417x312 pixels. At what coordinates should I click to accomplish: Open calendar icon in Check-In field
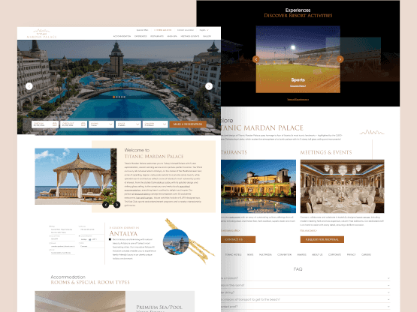click(x=55, y=124)
